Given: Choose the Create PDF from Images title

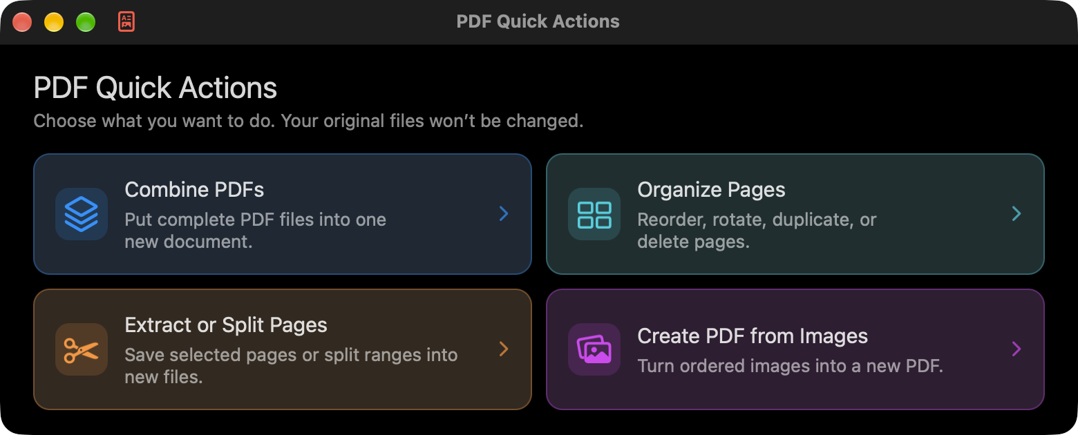Looking at the screenshot, I should [x=753, y=336].
